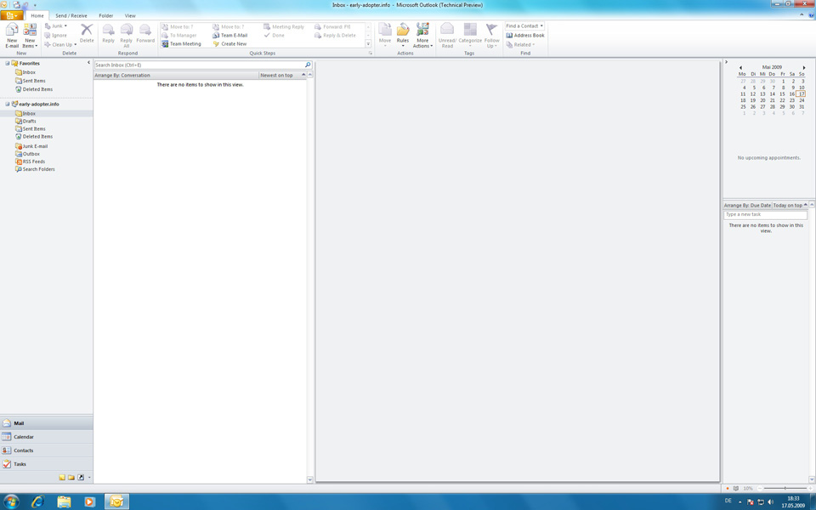This screenshot has width=816, height=510.
Task: Choose the Team Meeting quick step
Action: coord(181,44)
